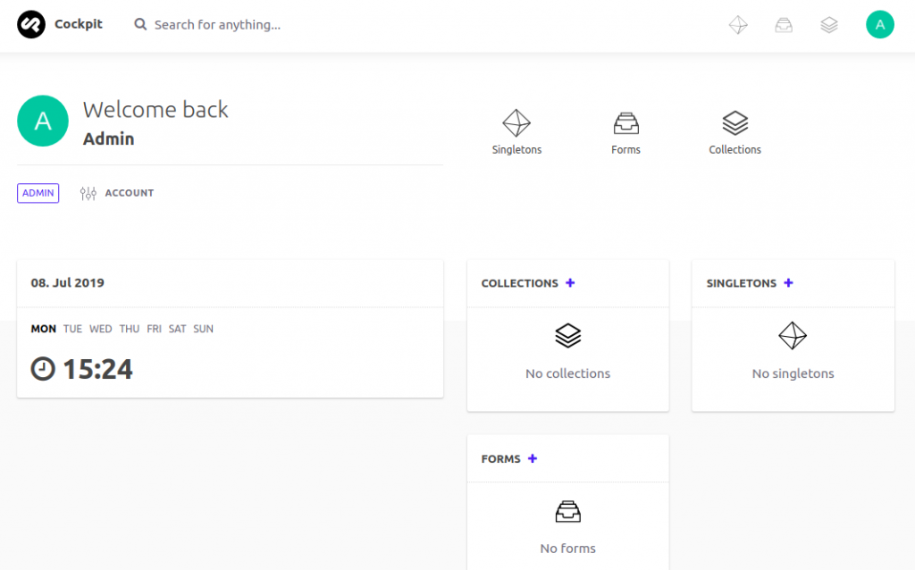Click the search magnifier icon
The height and width of the screenshot is (570, 915).
[140, 25]
